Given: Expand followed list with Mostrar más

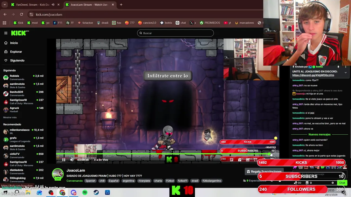Looking at the screenshot, I should click(x=10, y=117).
